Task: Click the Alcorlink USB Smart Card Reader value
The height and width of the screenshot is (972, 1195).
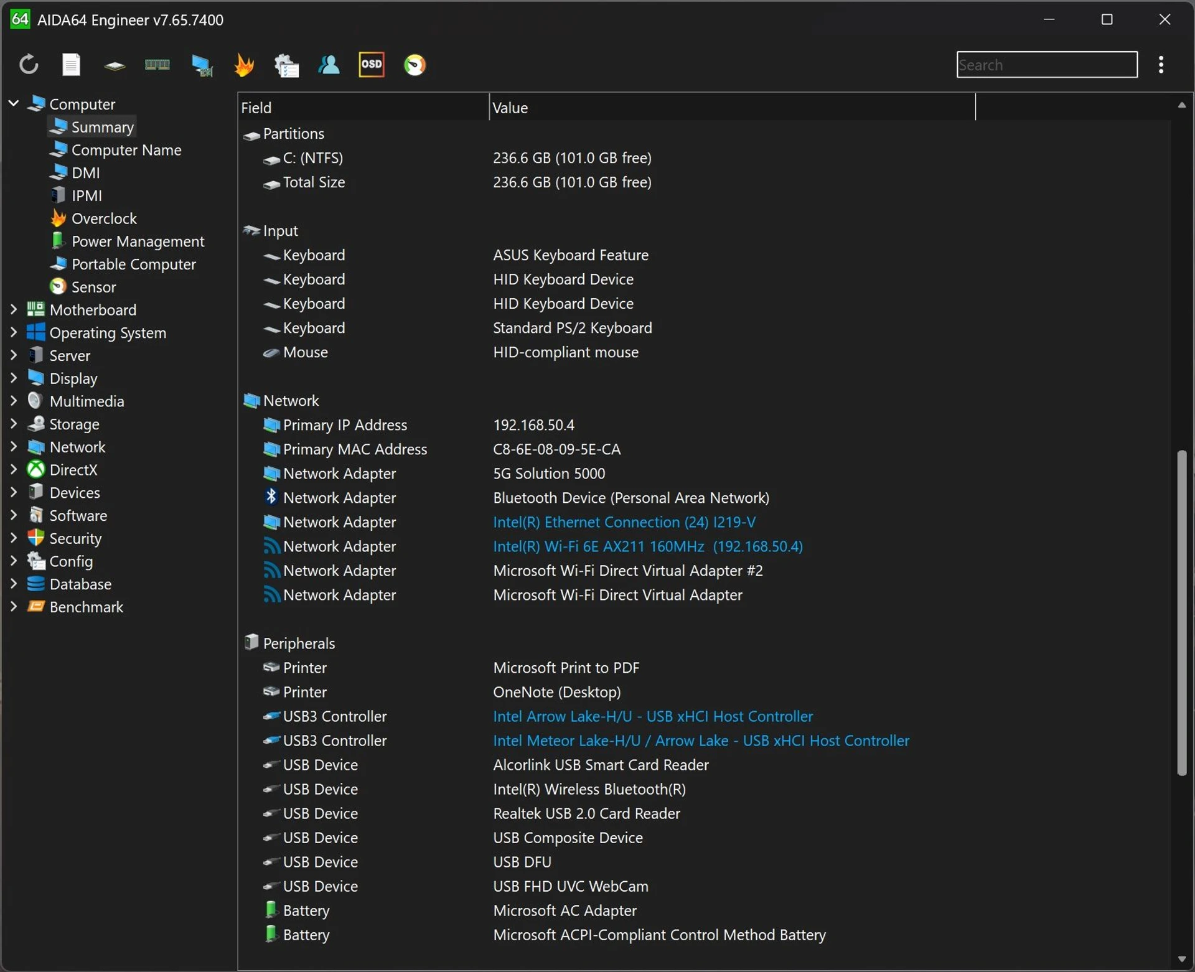Action: click(601, 765)
